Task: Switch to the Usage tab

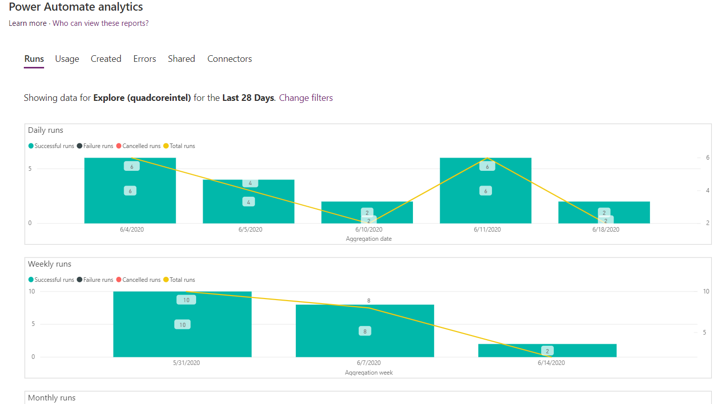Action: (67, 58)
